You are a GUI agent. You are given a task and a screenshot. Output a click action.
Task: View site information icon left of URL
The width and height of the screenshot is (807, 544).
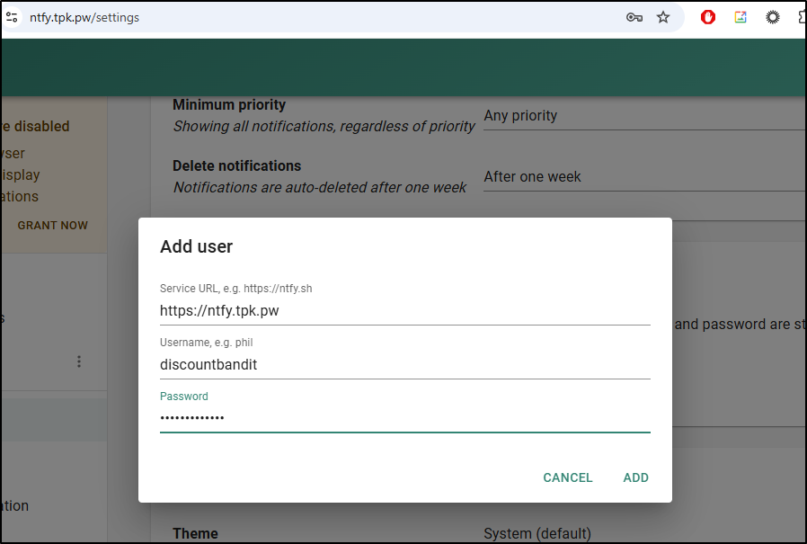tap(12, 17)
